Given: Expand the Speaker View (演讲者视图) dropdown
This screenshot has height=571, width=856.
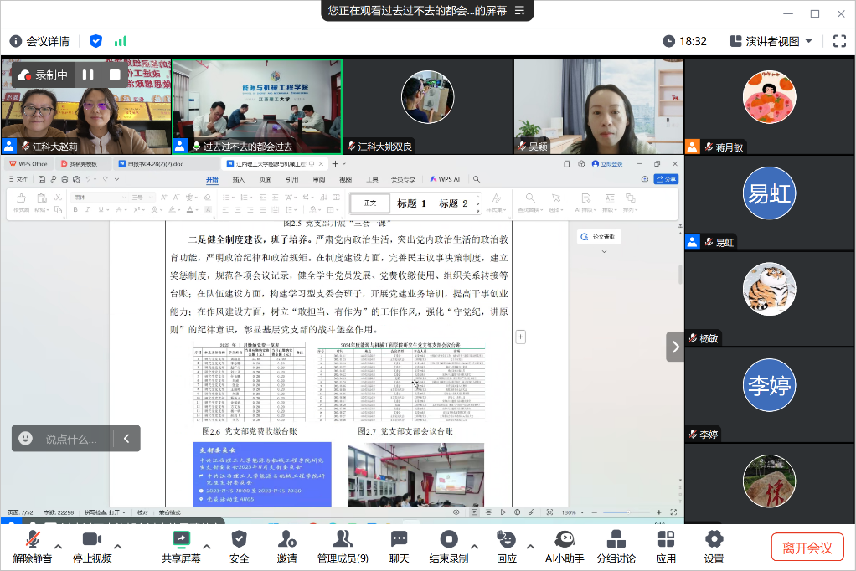Looking at the screenshot, I should 771,41.
